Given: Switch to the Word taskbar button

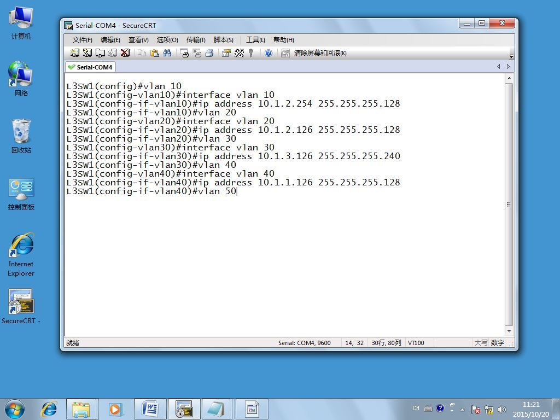Looking at the screenshot, I should [x=150, y=409].
